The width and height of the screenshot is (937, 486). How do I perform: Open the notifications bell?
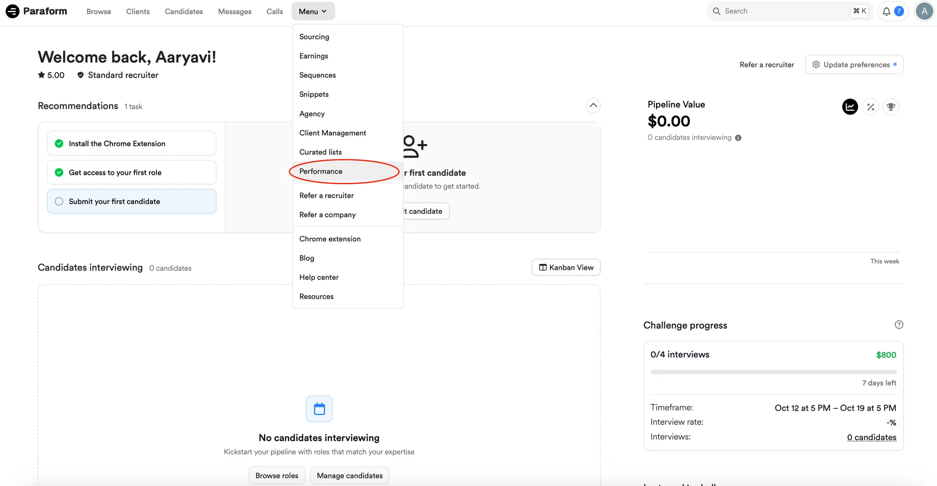point(886,11)
